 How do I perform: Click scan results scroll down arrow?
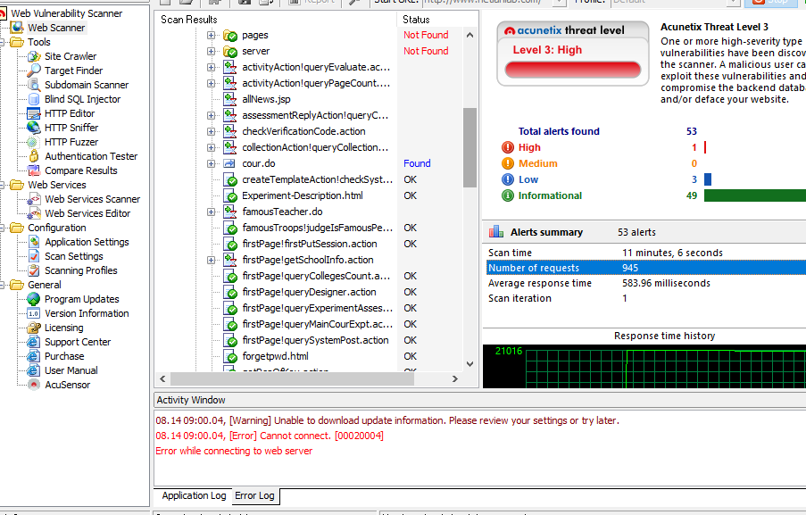click(469, 364)
